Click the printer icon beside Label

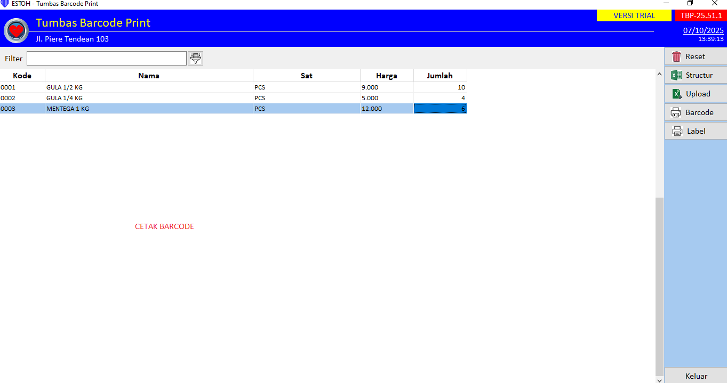pos(677,131)
